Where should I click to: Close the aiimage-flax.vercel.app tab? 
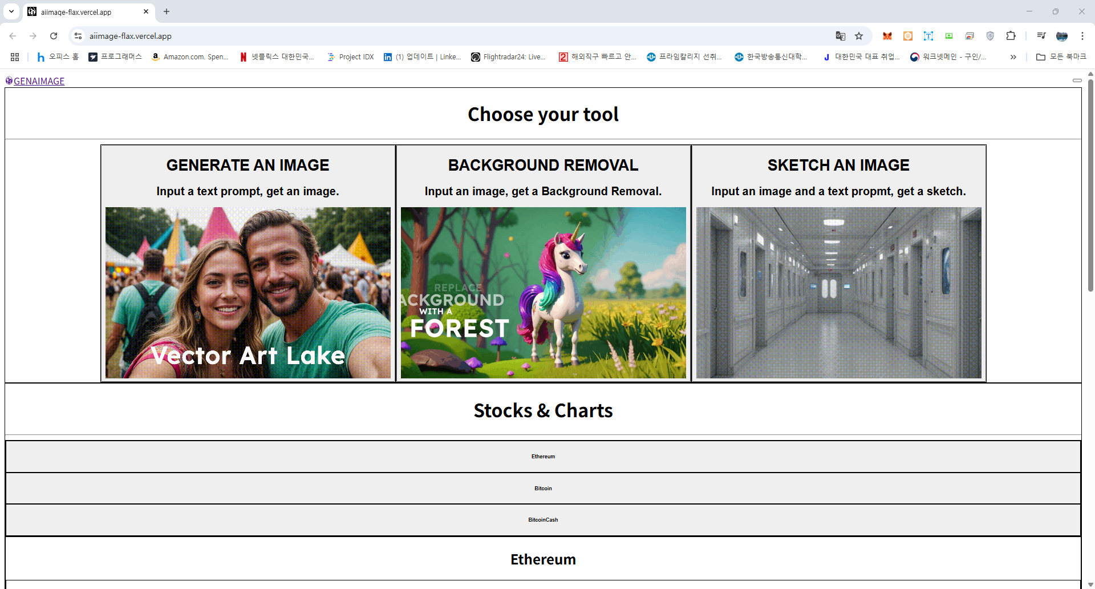click(x=146, y=11)
